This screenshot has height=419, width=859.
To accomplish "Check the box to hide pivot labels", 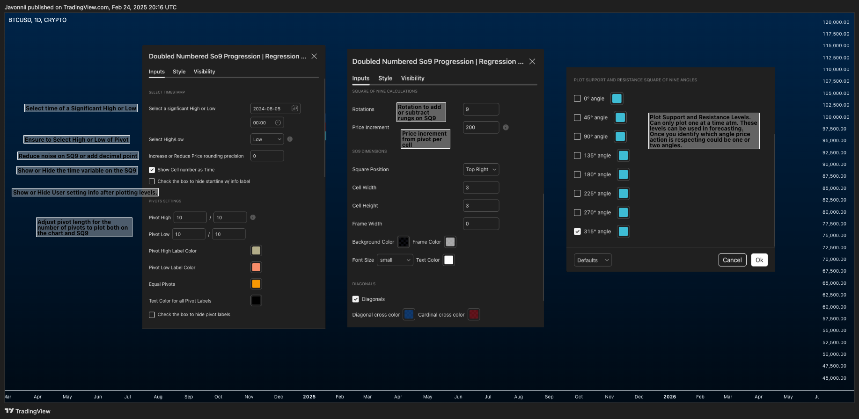I will 152,315.
